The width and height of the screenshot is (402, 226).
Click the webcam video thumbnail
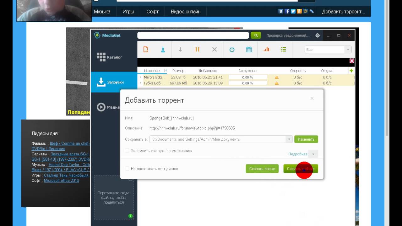click(x=54, y=11)
